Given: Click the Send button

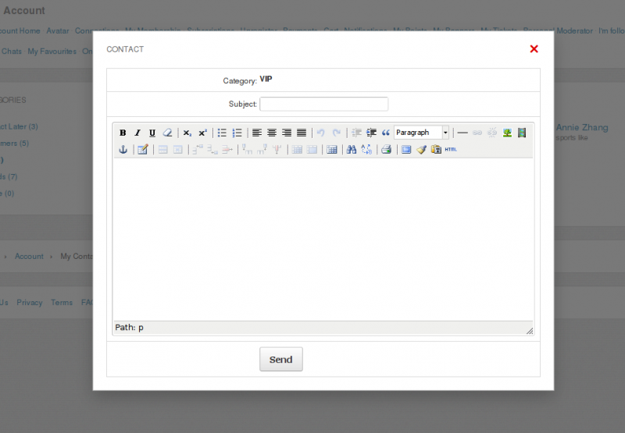Looking at the screenshot, I should point(281,360).
